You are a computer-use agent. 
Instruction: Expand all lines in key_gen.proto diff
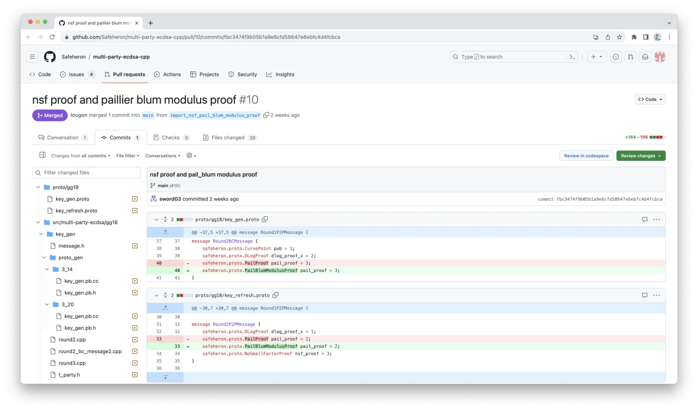tap(165, 219)
